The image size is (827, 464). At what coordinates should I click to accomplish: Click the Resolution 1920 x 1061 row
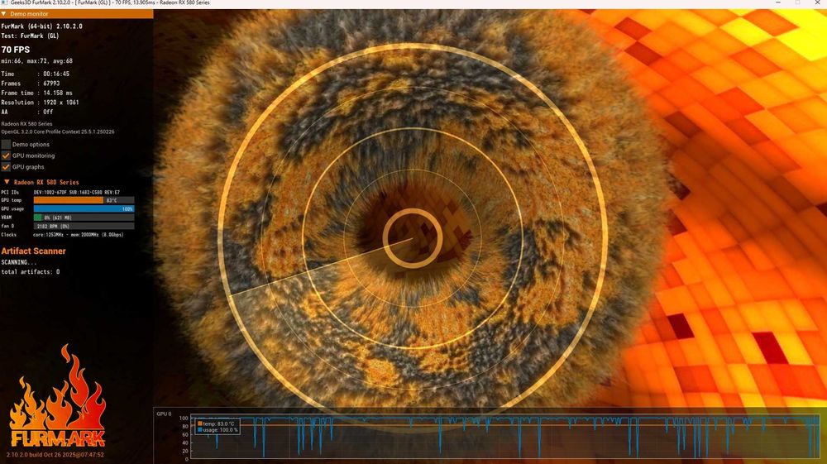pyautogui.click(x=40, y=103)
